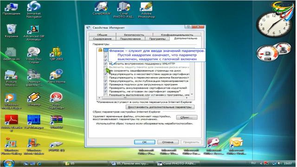Open Adobe Photoshop desktop shortcut
Image resolution: width=297 pixels, height=167 pixels.
[x=146, y=9]
